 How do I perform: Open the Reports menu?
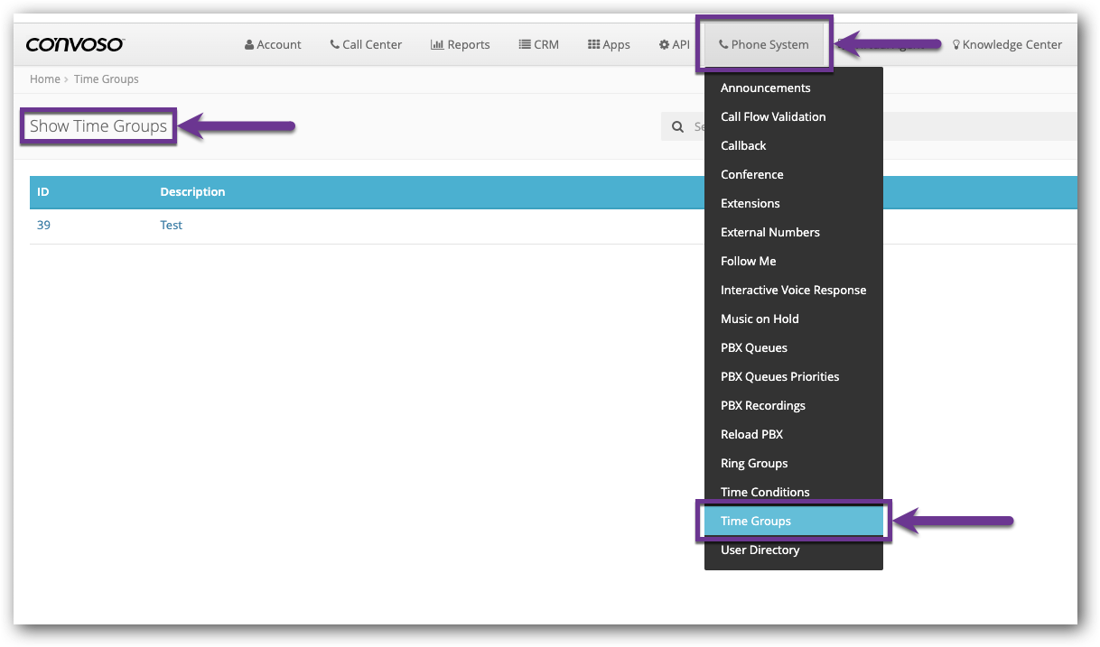[461, 44]
